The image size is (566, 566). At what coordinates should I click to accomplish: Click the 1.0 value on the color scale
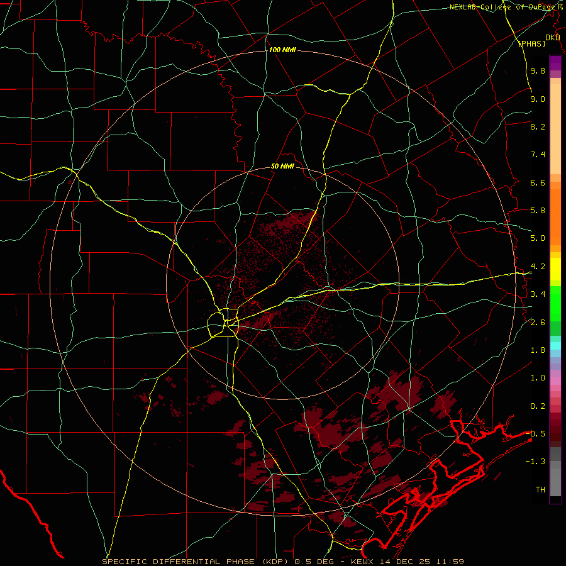[x=538, y=378]
